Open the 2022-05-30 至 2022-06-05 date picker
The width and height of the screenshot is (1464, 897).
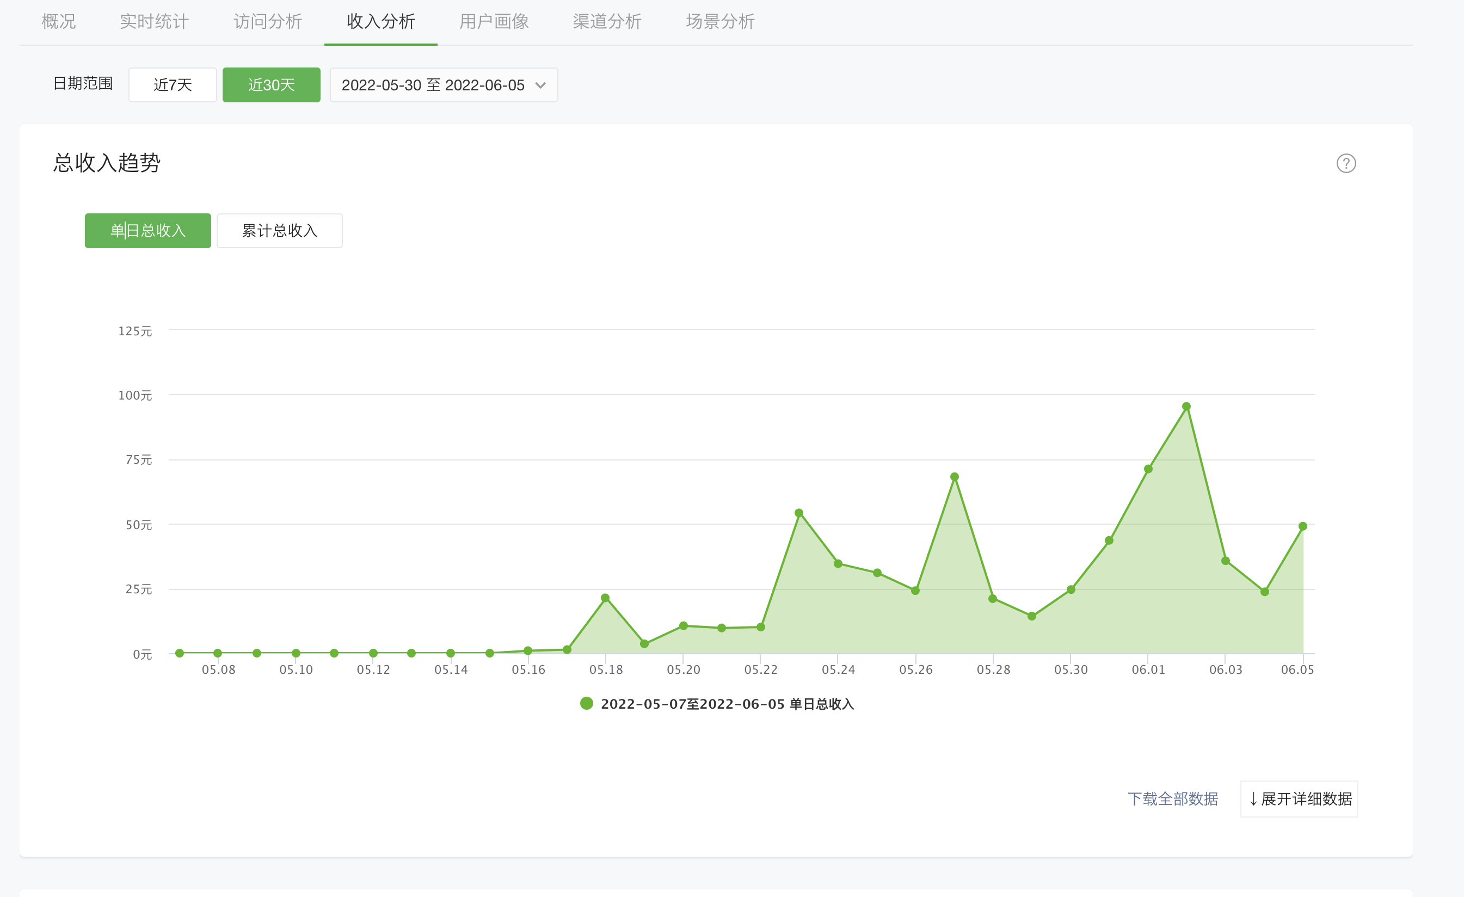[433, 85]
